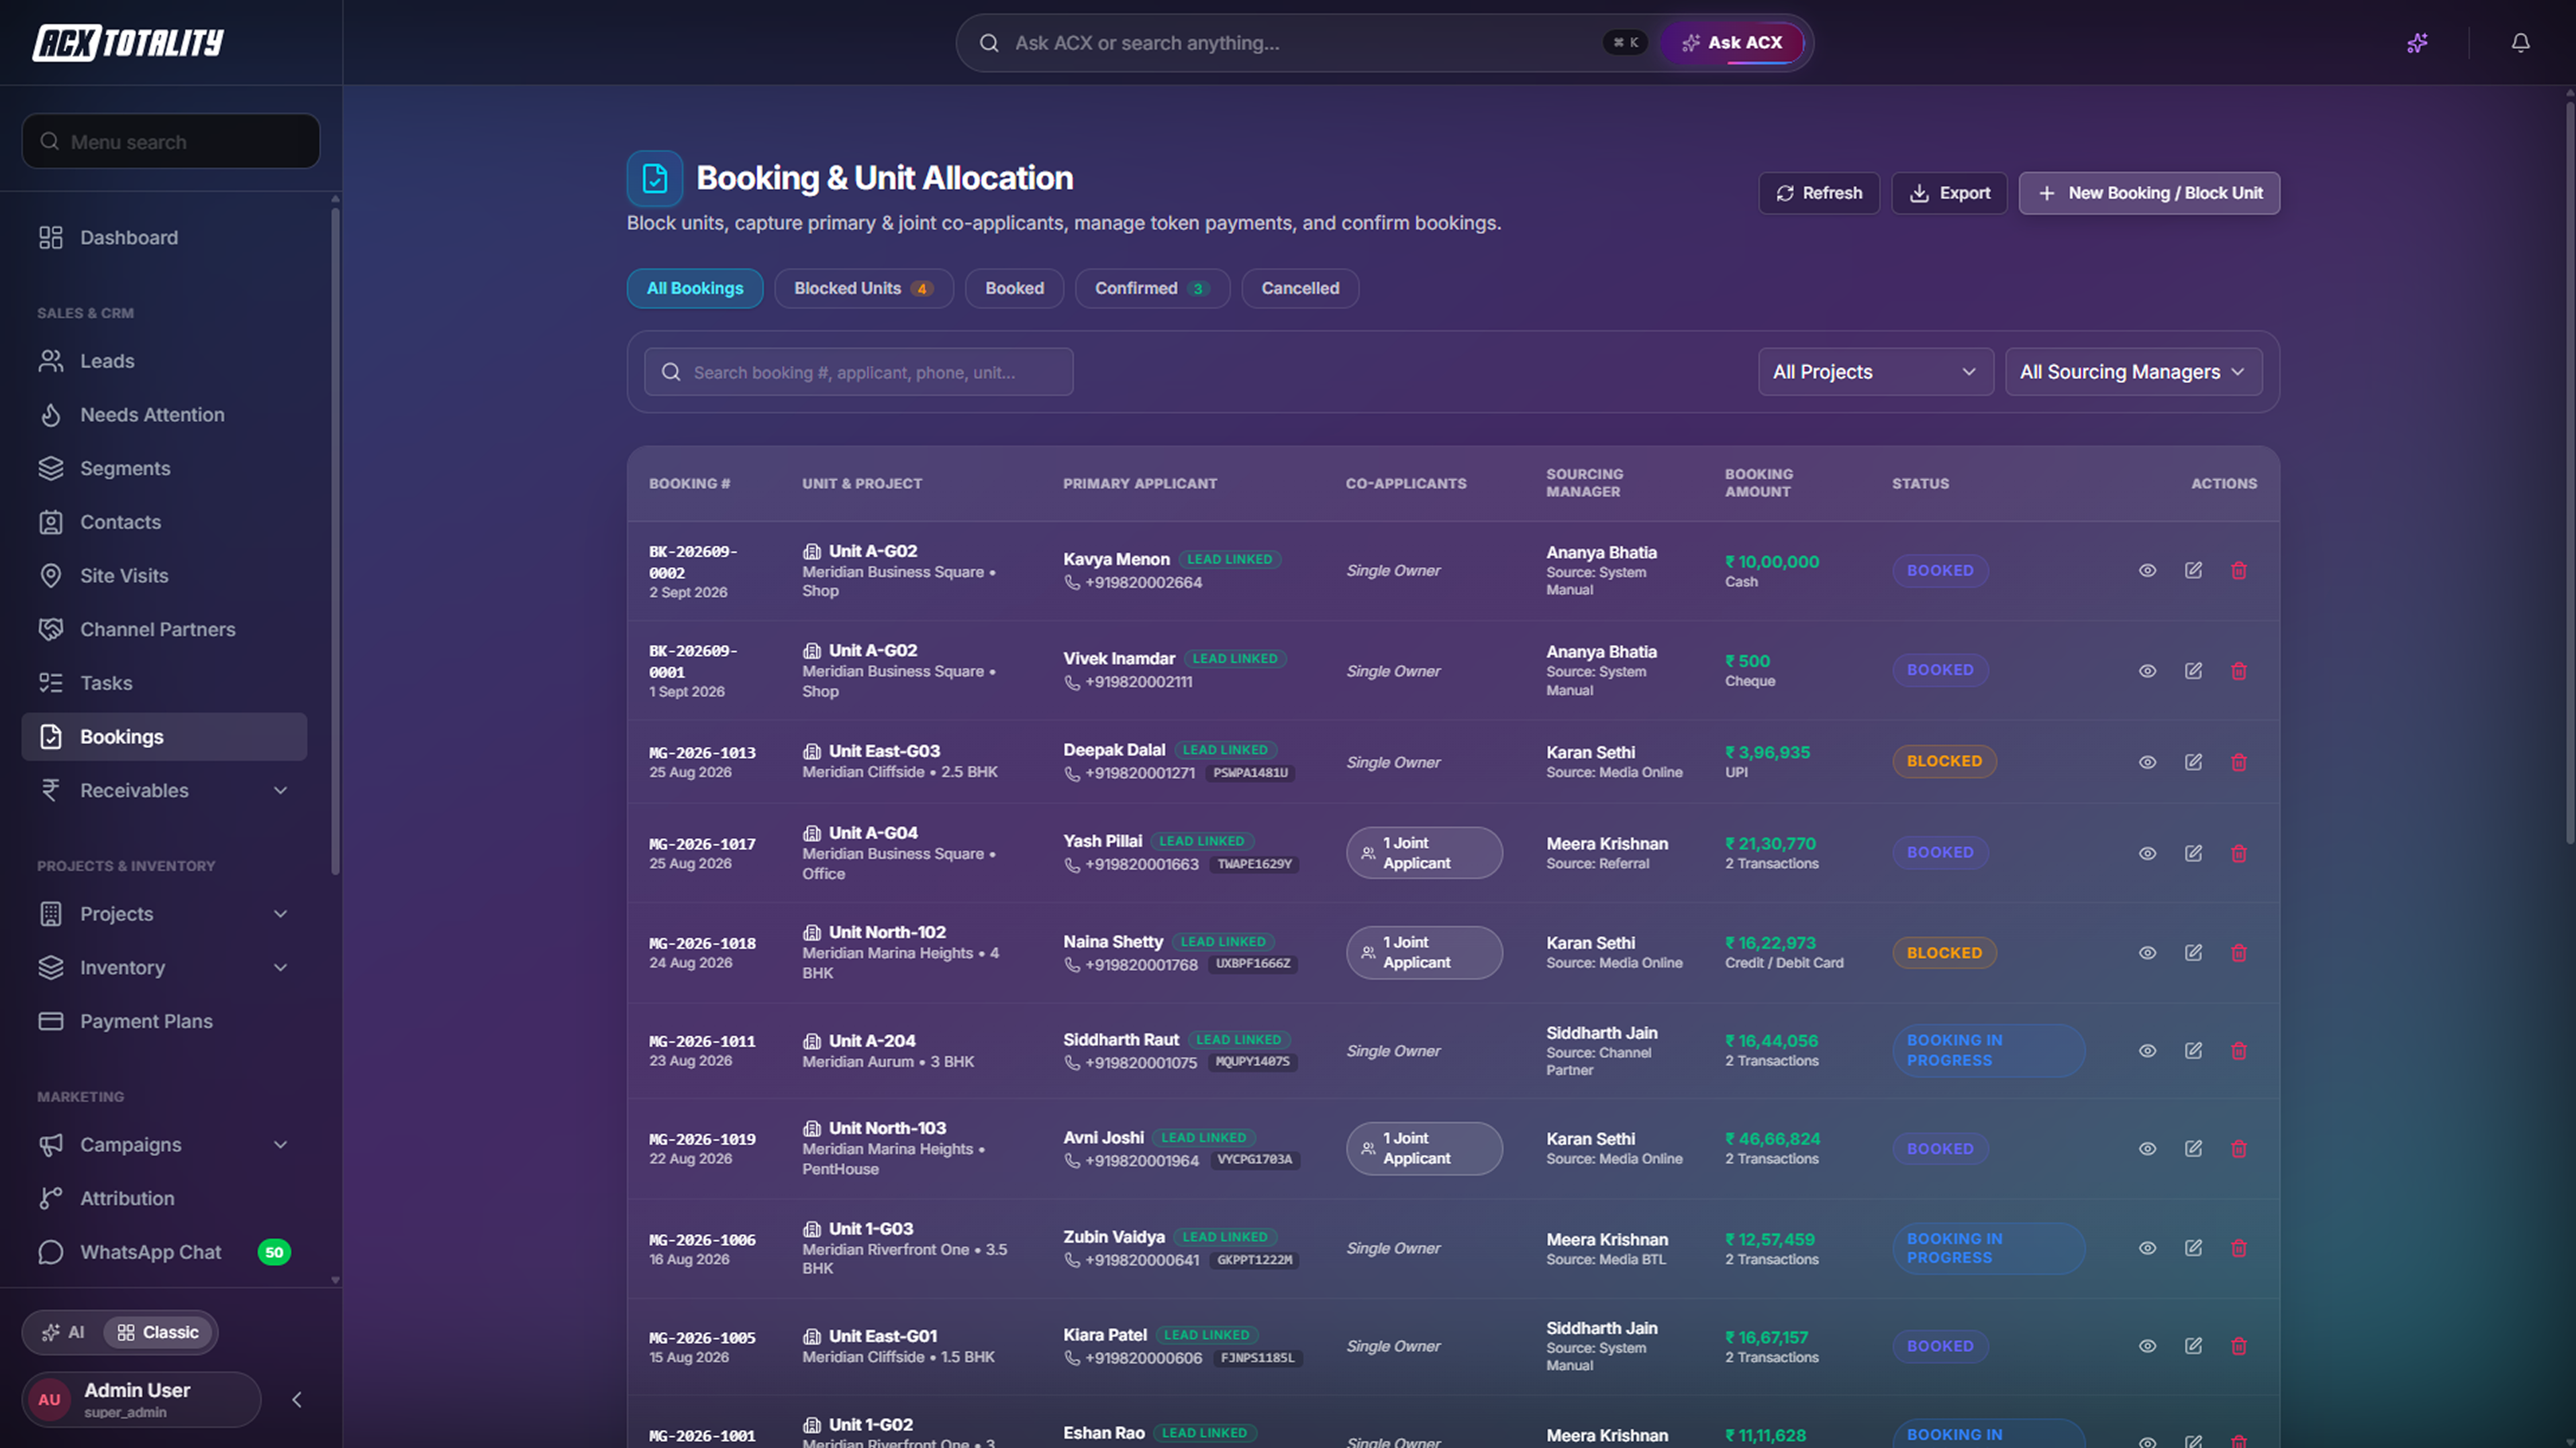
Task: Edit booking MG-2026-1005
Action: 2193,1346
